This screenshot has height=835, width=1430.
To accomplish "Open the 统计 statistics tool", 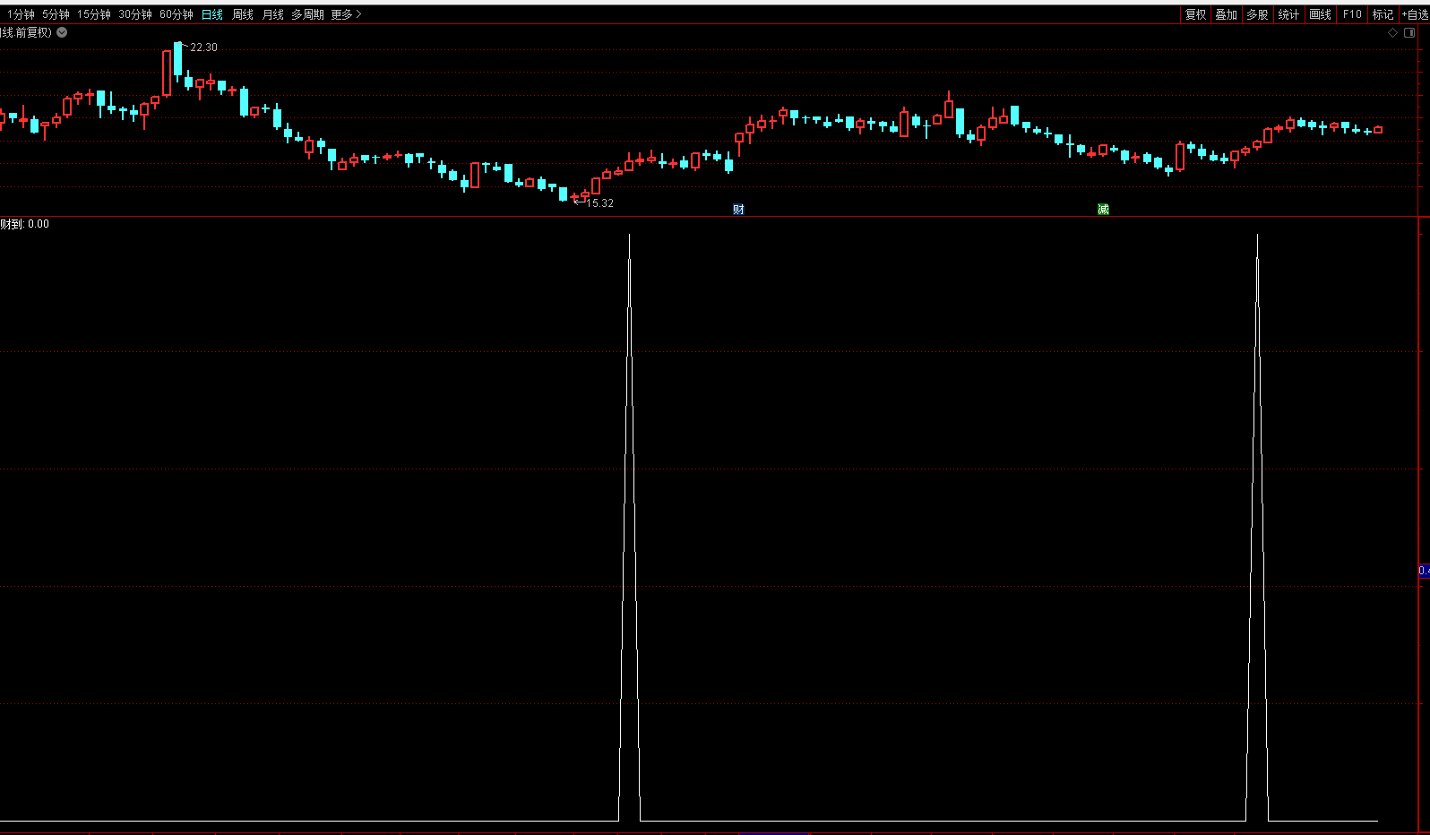I will click(1288, 14).
